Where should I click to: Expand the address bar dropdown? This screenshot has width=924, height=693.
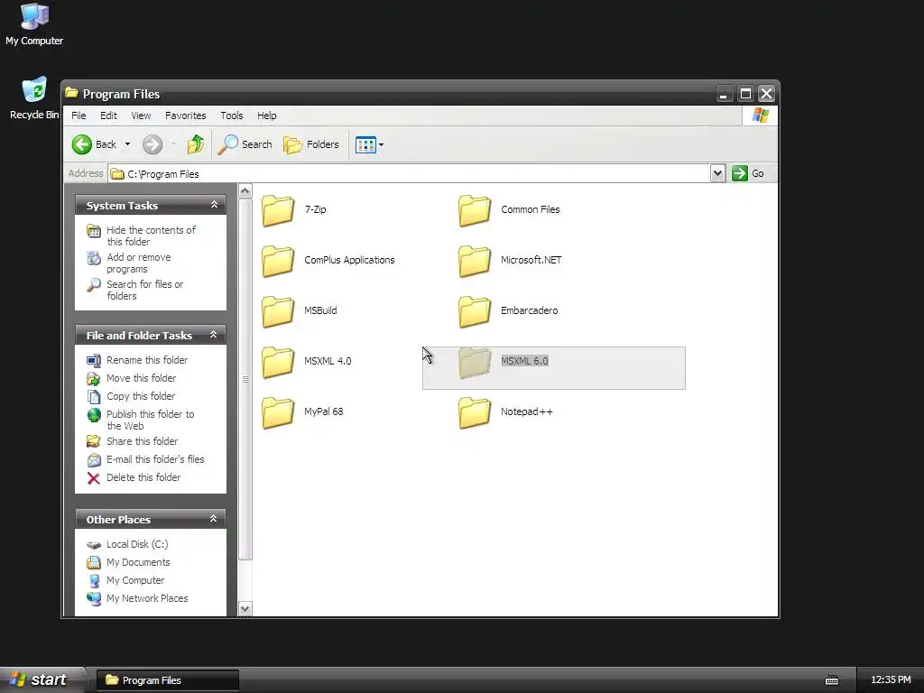(717, 173)
